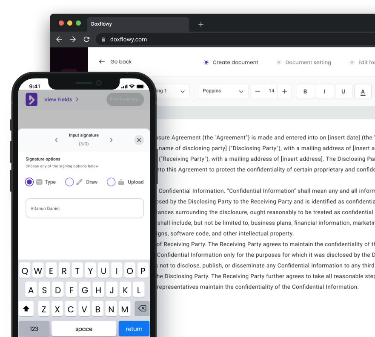The height and width of the screenshot is (337, 375).
Task: Tap the Z key on keyboard
Action: [44, 309]
